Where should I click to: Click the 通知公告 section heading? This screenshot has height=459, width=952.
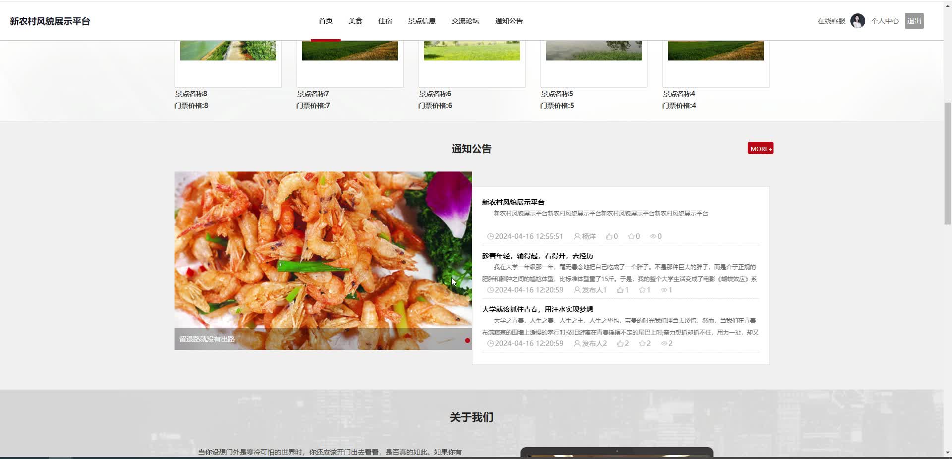(x=472, y=149)
